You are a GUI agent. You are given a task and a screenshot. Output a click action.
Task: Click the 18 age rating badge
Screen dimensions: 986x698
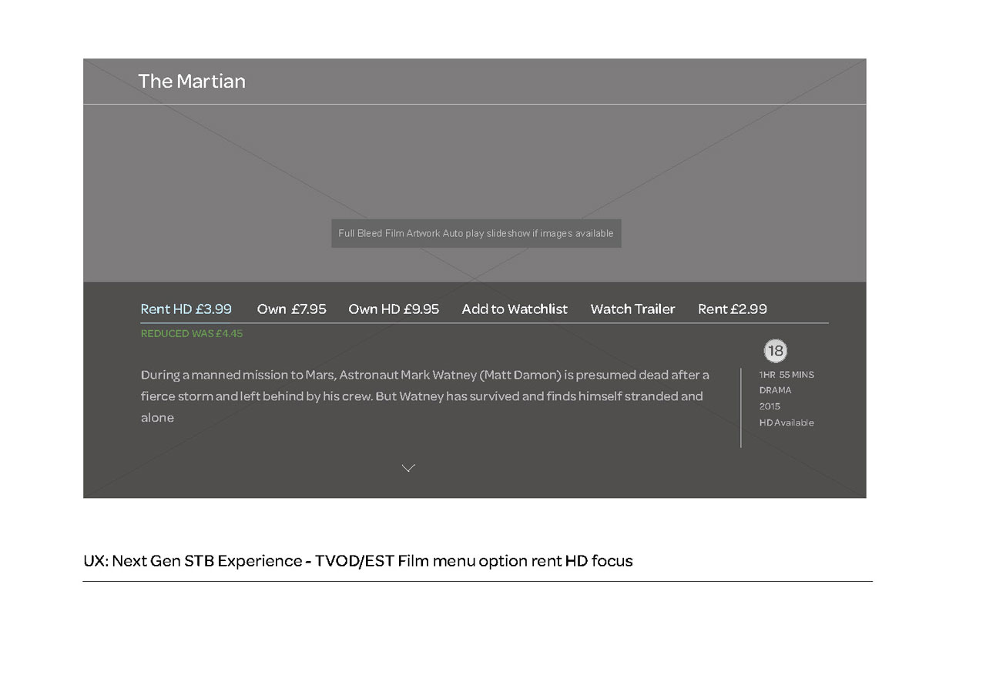775,351
